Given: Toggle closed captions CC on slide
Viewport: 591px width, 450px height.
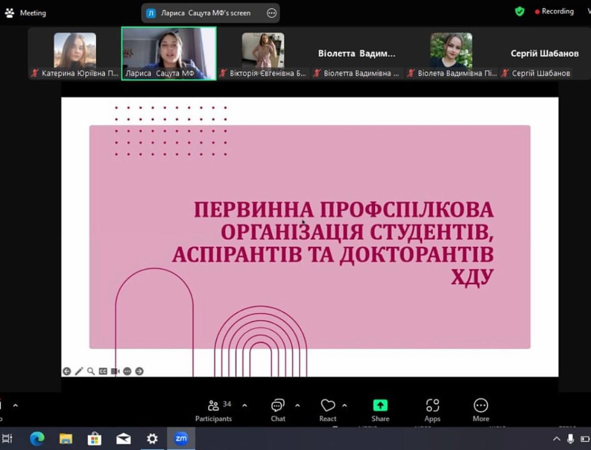Looking at the screenshot, I should (103, 371).
